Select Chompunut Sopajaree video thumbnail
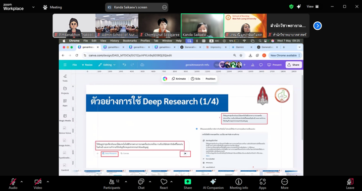 tap(159, 26)
